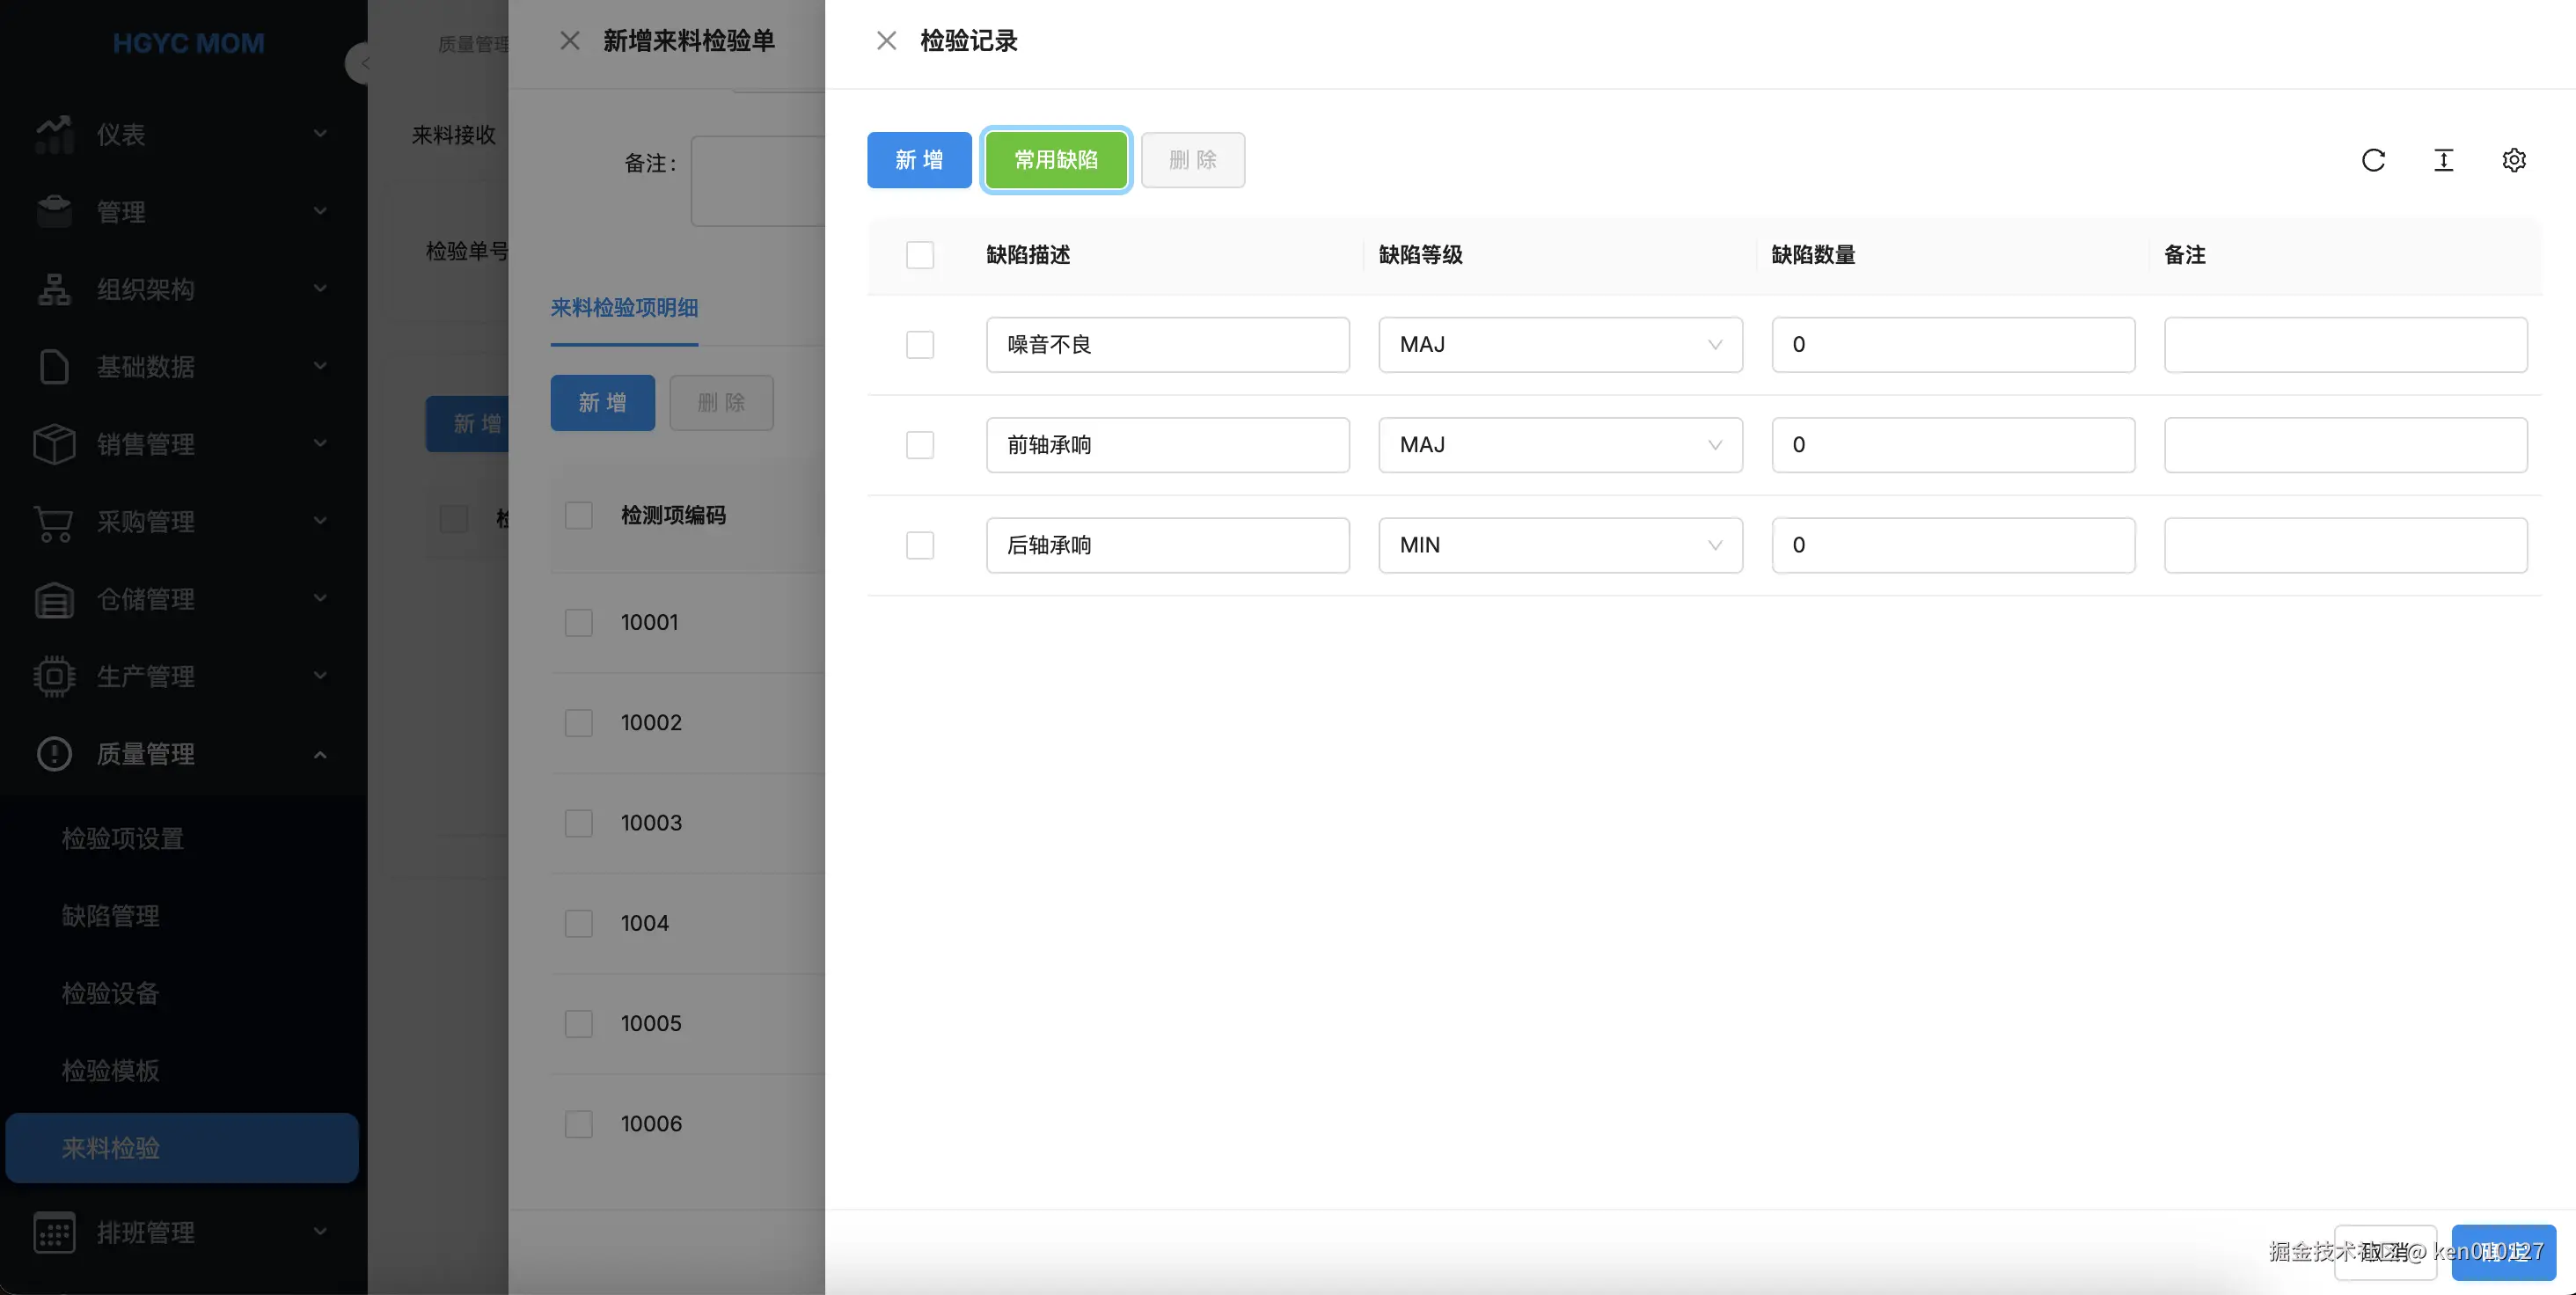Click the 缺陷数量 field for 前轴承响
Viewport: 2576px width, 1295px height.
(1952, 445)
